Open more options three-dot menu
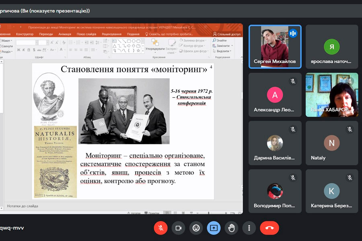The width and height of the screenshot is (362, 241). 249,228
